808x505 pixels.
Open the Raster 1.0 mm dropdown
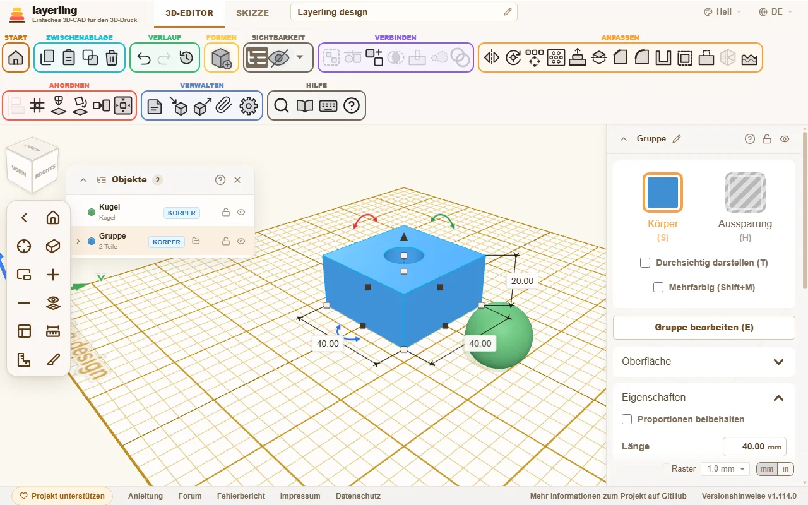725,469
